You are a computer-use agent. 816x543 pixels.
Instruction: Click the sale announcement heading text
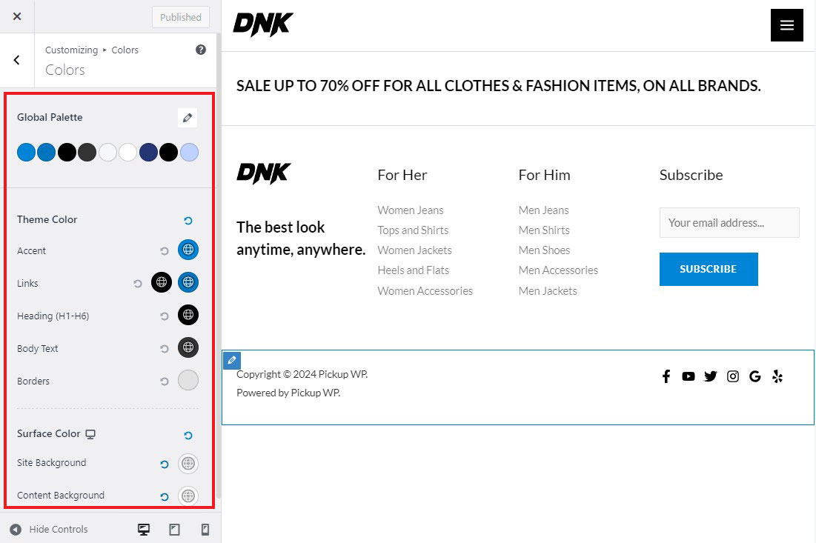click(499, 86)
